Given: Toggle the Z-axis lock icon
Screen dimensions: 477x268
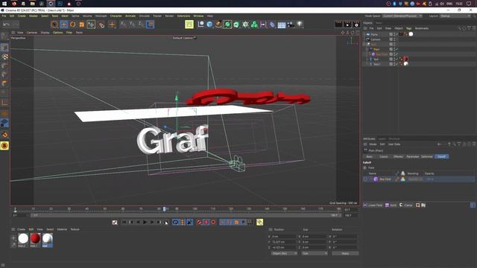Looking at the screenshot, I should pos(141,25).
